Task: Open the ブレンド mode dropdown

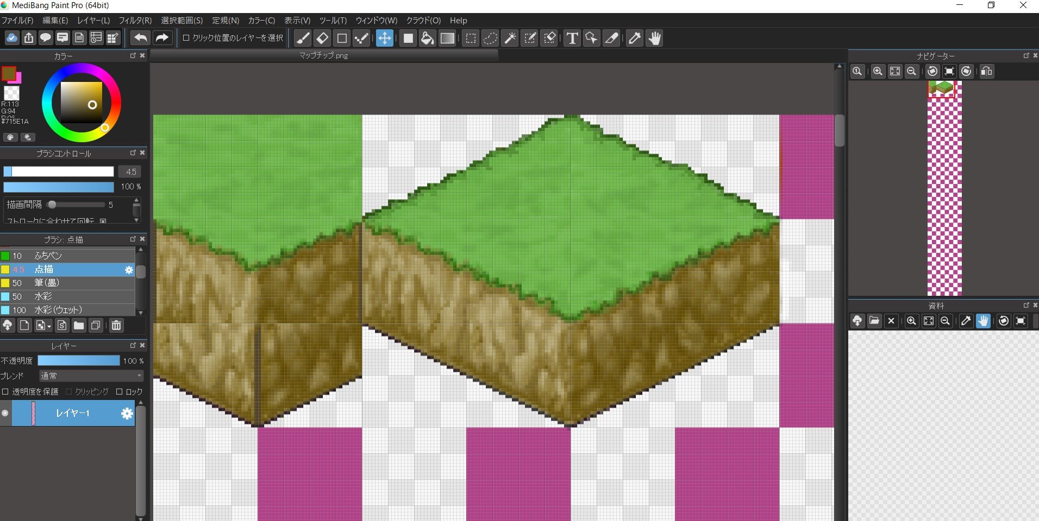Action: coord(91,376)
